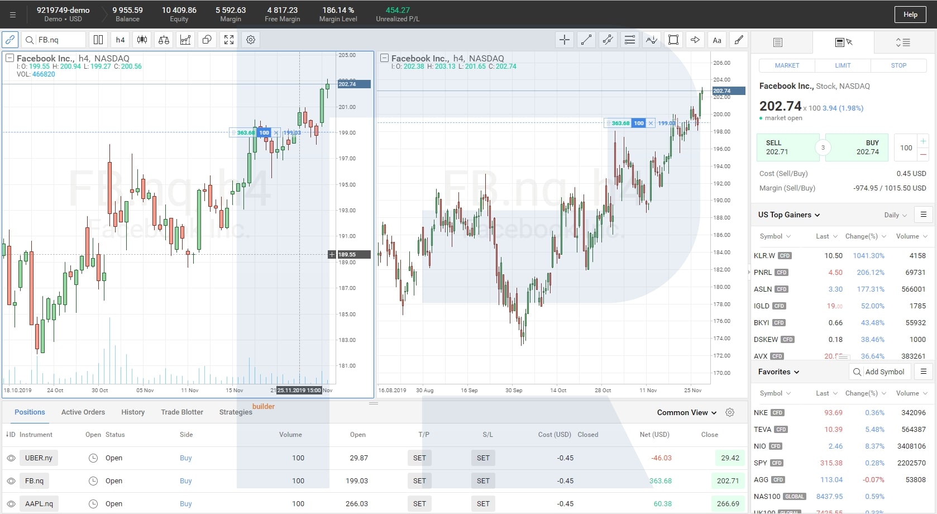937x514 pixels.
Task: Select the LIMIT order tab
Action: pyautogui.click(x=843, y=65)
